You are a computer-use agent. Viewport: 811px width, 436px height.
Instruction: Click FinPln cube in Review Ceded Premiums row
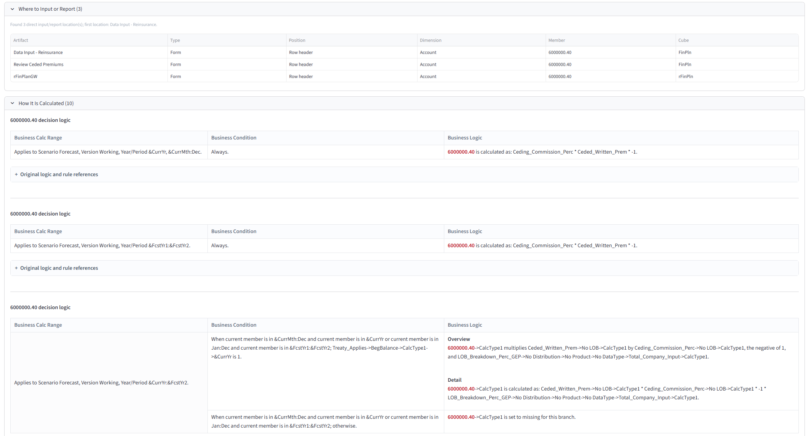pyautogui.click(x=685, y=65)
